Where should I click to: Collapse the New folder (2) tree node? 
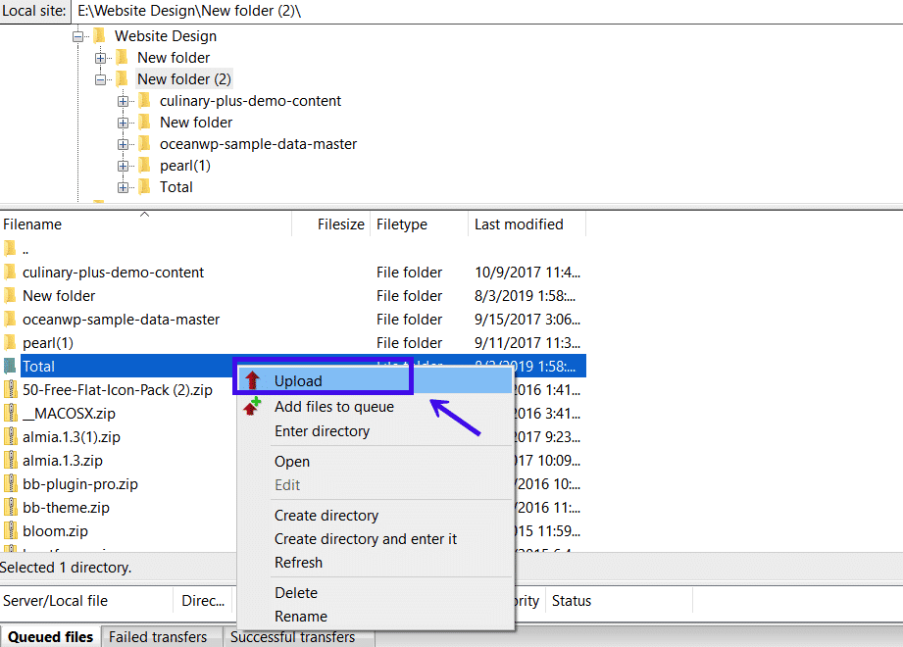click(x=101, y=78)
